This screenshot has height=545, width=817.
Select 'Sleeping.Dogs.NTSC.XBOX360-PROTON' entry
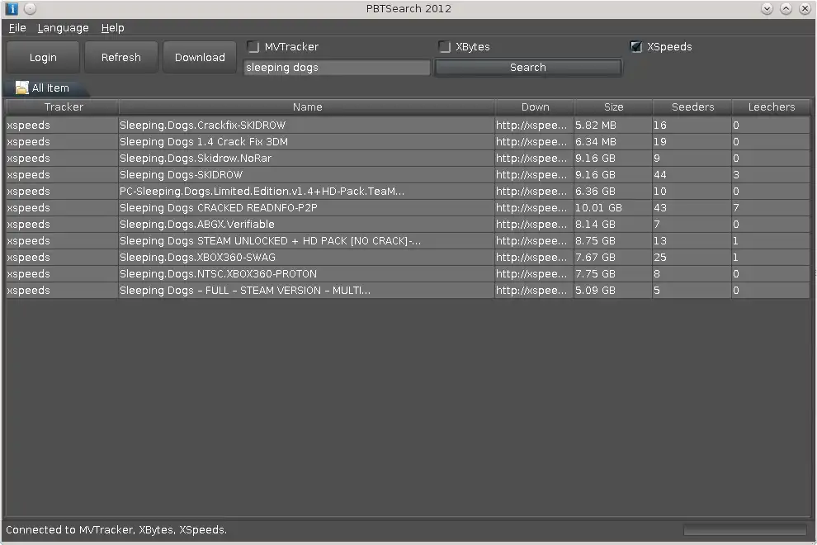408,274
